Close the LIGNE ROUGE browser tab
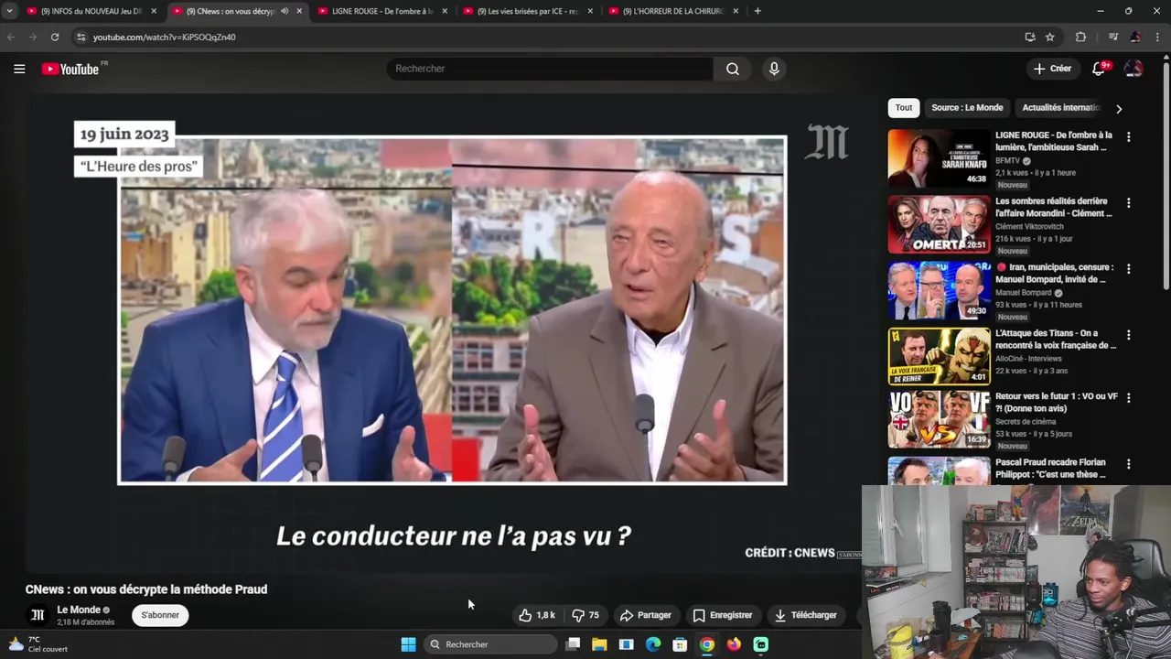 pyautogui.click(x=445, y=11)
